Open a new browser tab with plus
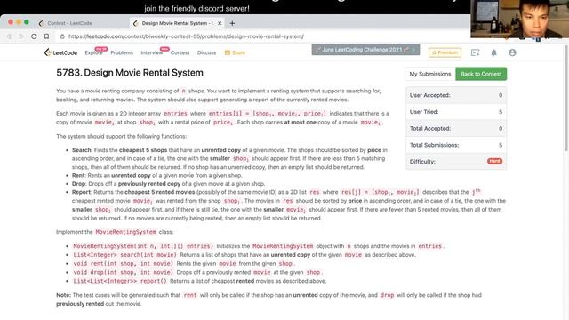The width and height of the screenshot is (569, 320). click(x=232, y=23)
